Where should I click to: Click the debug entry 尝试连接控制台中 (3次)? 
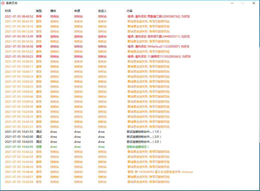pyautogui.click(x=144, y=142)
